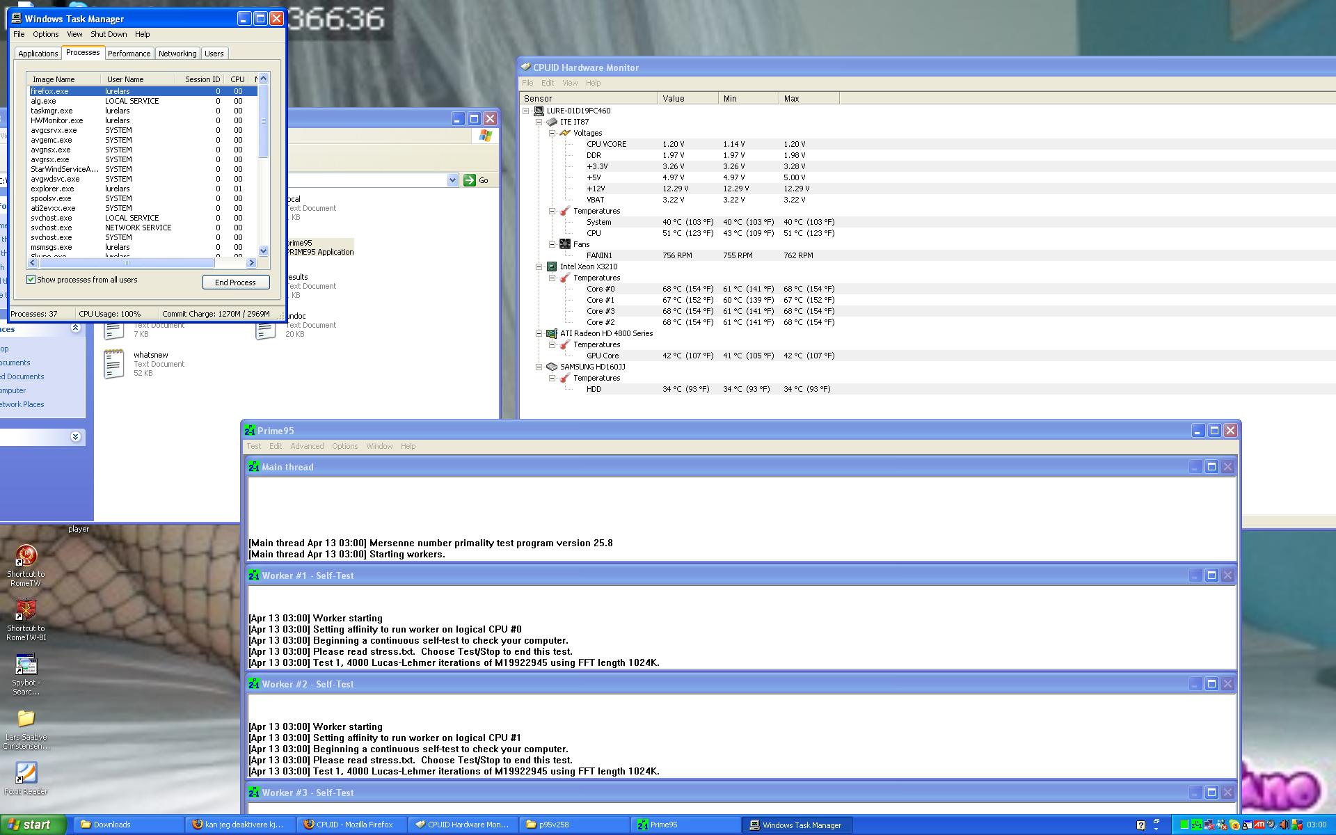Collapse the LURE-01D19FC460 root node
This screenshot has height=835, width=1336.
coord(525,111)
